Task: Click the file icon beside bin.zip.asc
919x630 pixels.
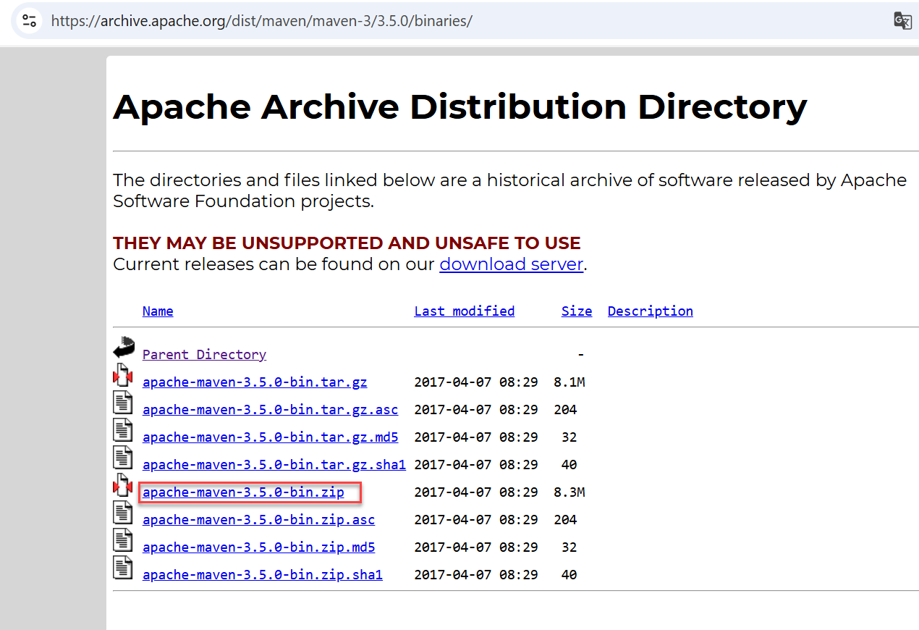Action: point(123,513)
